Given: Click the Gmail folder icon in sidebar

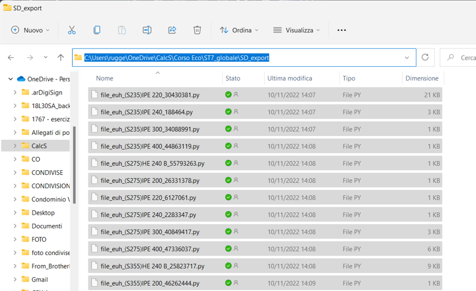Looking at the screenshot, I should (25, 279).
